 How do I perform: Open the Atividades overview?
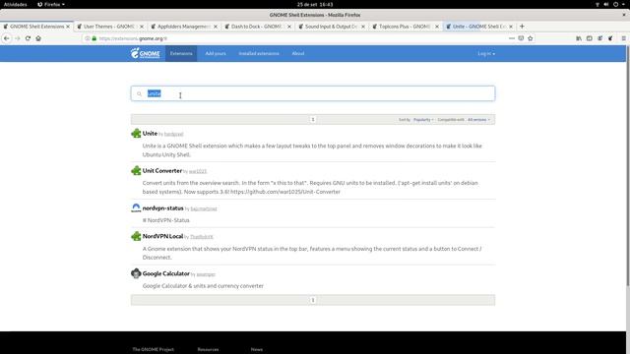click(x=16, y=4)
